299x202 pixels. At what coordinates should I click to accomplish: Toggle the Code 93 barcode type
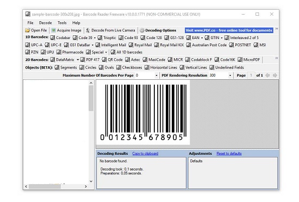[128, 37]
